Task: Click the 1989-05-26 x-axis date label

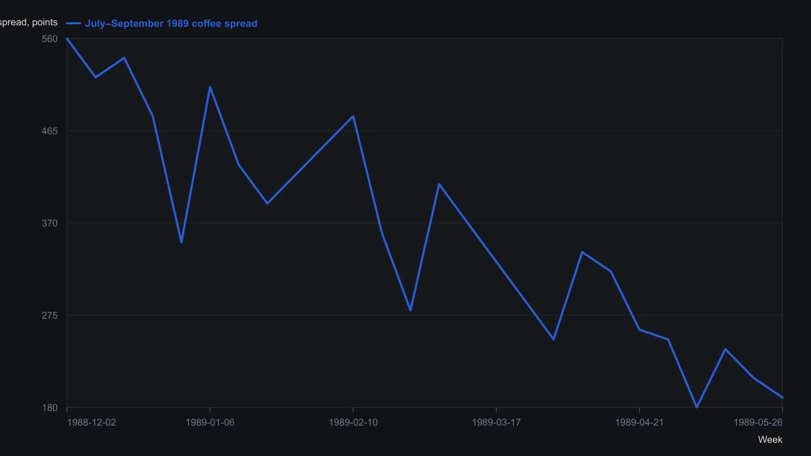Action: tap(758, 423)
